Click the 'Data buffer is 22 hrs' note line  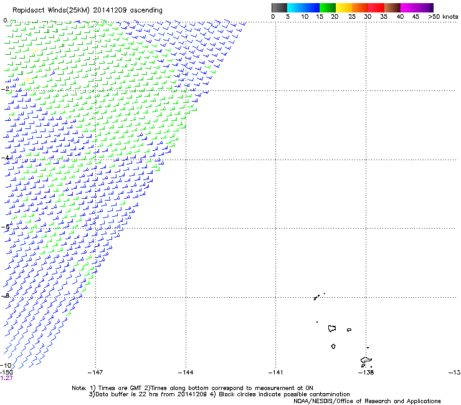click(219, 394)
